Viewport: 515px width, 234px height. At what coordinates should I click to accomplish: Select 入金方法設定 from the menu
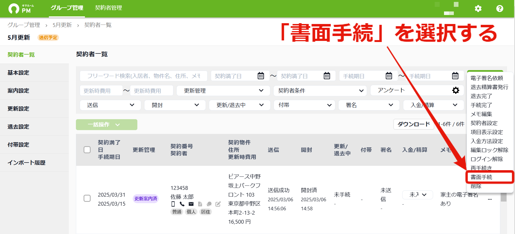coord(487,141)
